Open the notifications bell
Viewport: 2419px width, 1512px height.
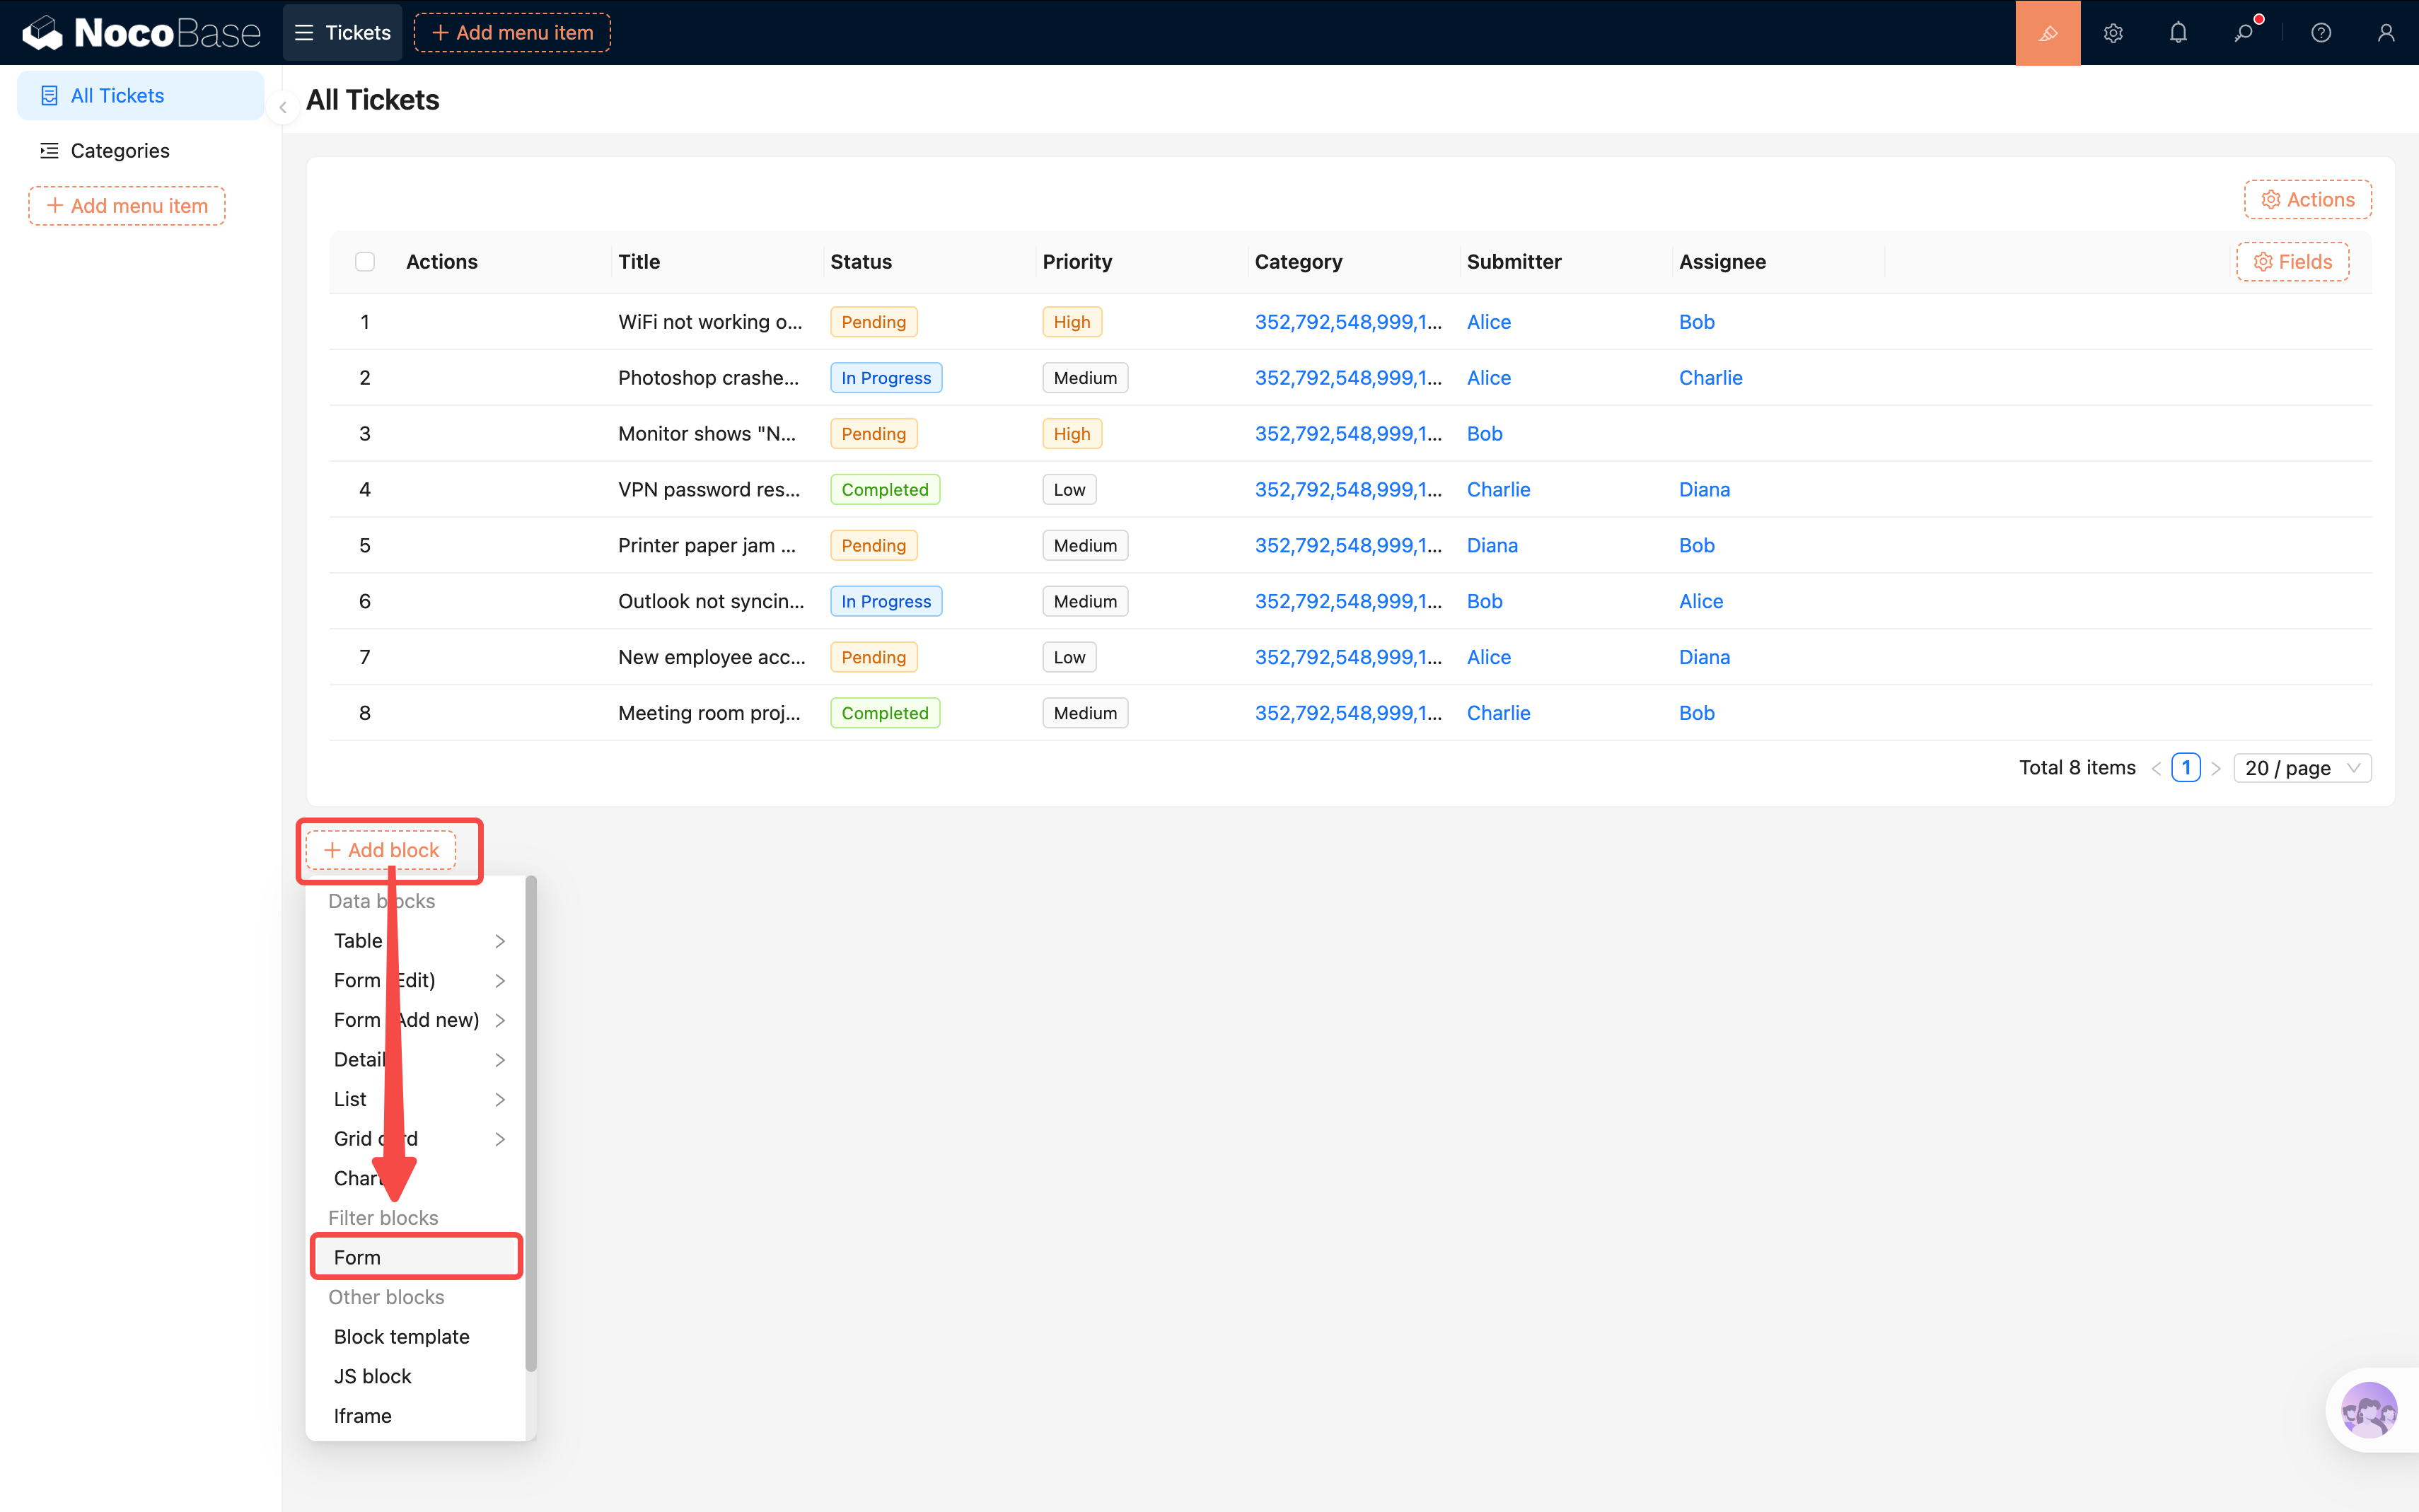pos(2177,33)
